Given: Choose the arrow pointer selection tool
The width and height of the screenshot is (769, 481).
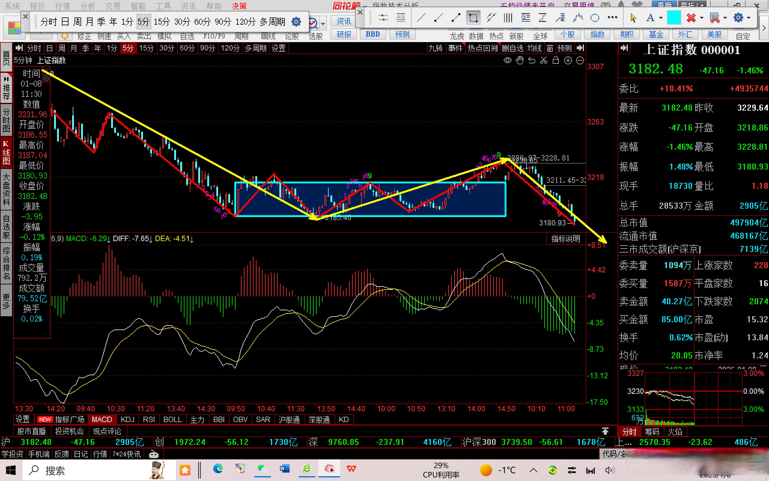Looking at the screenshot, I should tap(633, 18).
